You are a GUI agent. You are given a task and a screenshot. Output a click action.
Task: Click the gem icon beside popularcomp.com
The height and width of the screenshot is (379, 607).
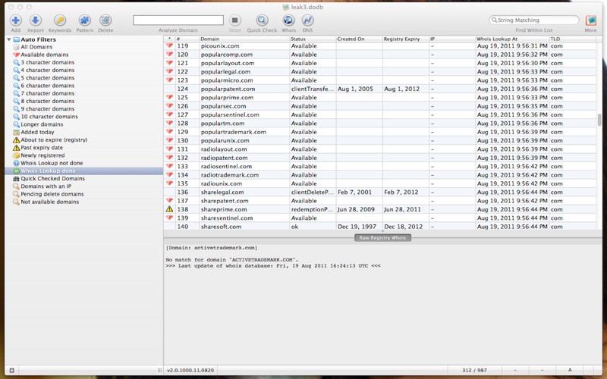click(169, 55)
